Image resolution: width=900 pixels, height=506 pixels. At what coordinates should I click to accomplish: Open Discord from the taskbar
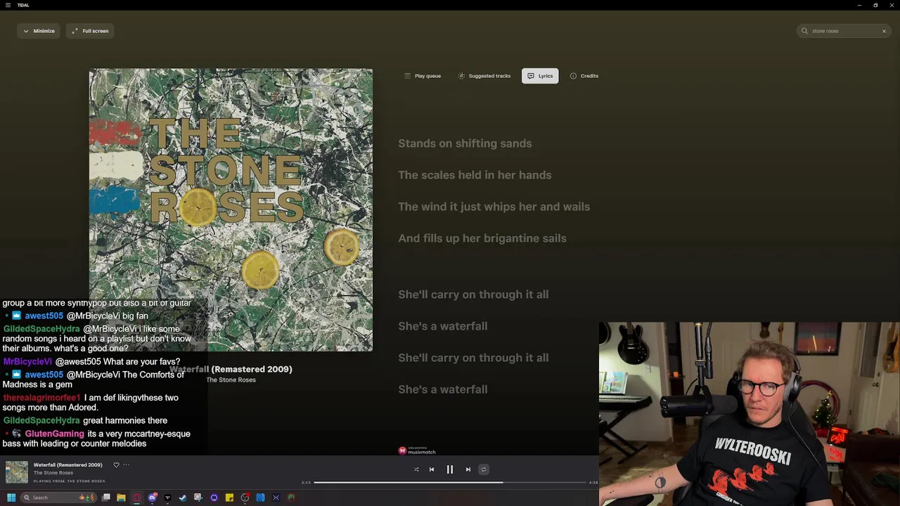pyautogui.click(x=152, y=498)
